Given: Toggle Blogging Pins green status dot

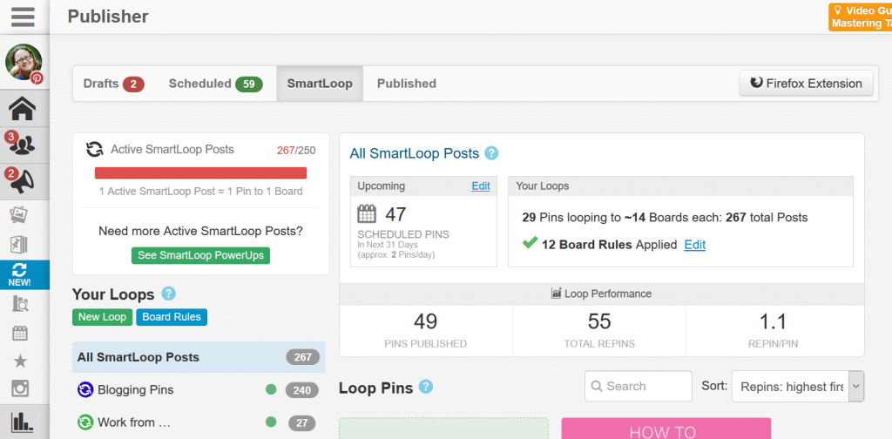Looking at the screenshot, I should (271, 390).
